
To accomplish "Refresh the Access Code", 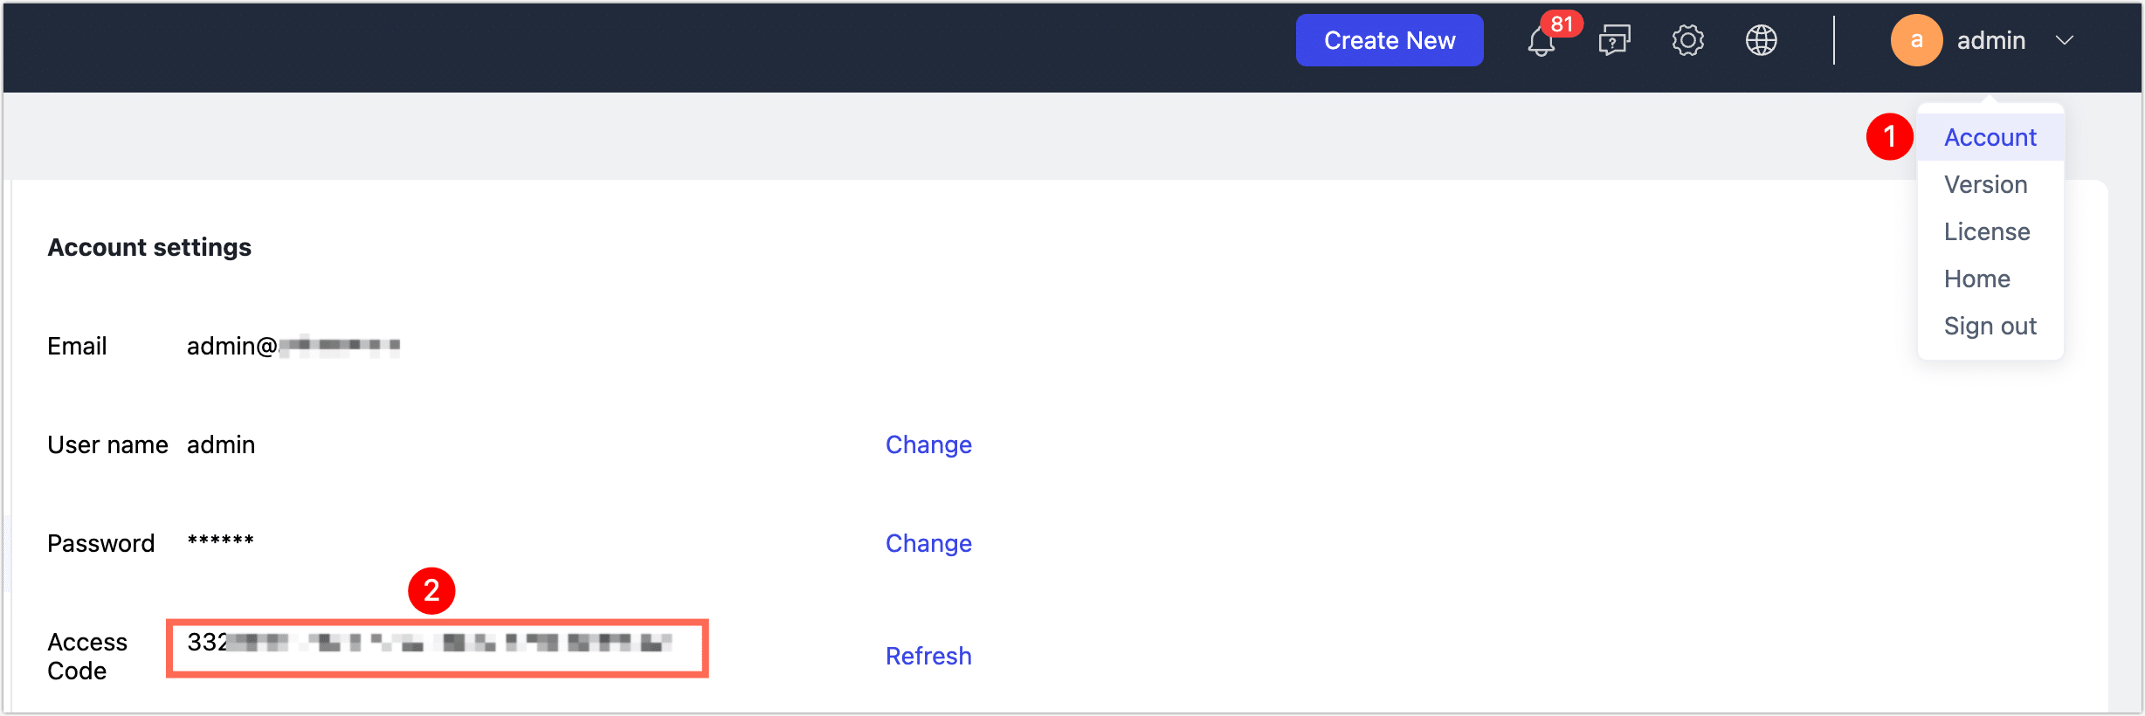I will (928, 656).
